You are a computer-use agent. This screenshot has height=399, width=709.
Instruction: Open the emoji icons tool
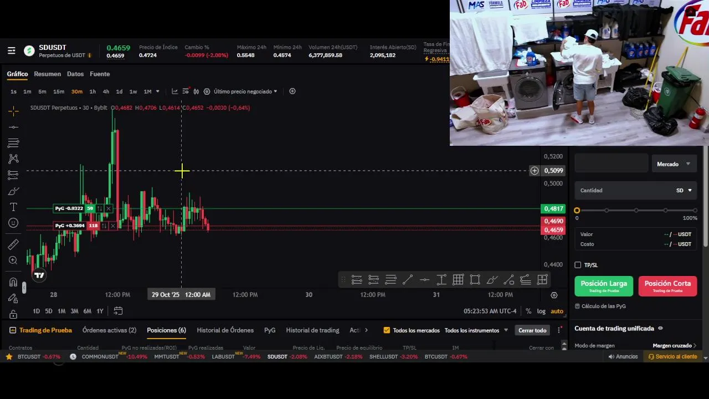tap(13, 223)
